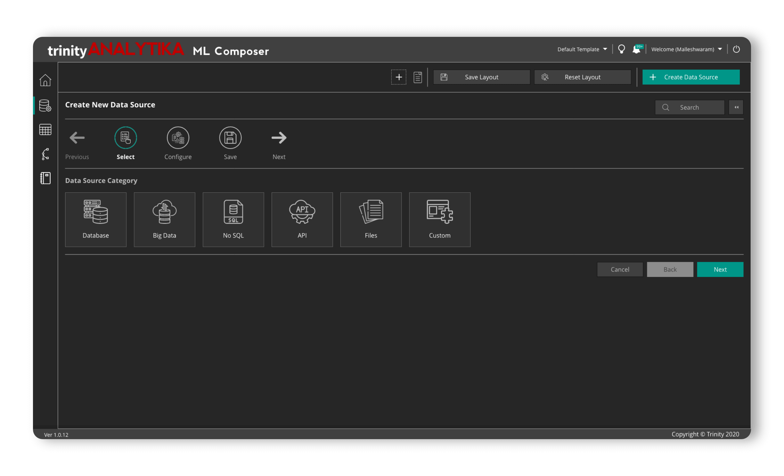This screenshot has height=476, width=784.
Task: Select the Custom data source category
Action: (x=440, y=219)
